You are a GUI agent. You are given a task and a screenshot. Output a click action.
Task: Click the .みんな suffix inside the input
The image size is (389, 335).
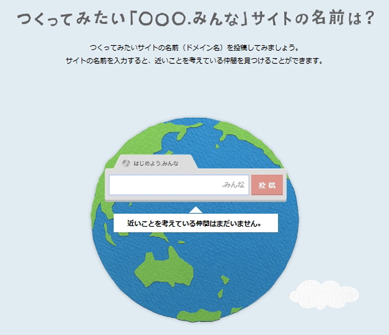click(233, 185)
